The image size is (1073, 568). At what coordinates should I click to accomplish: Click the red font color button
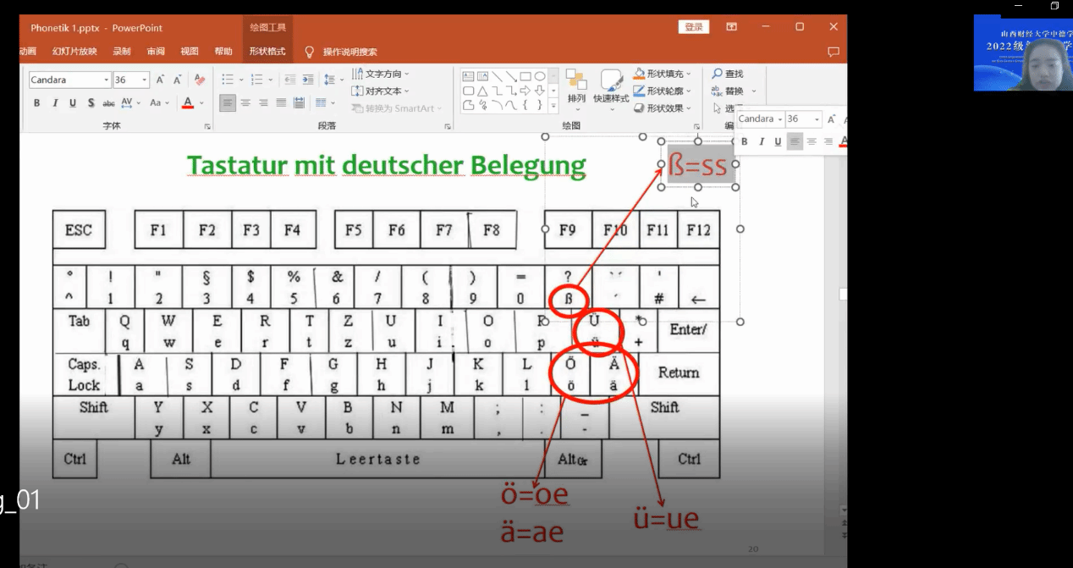188,103
